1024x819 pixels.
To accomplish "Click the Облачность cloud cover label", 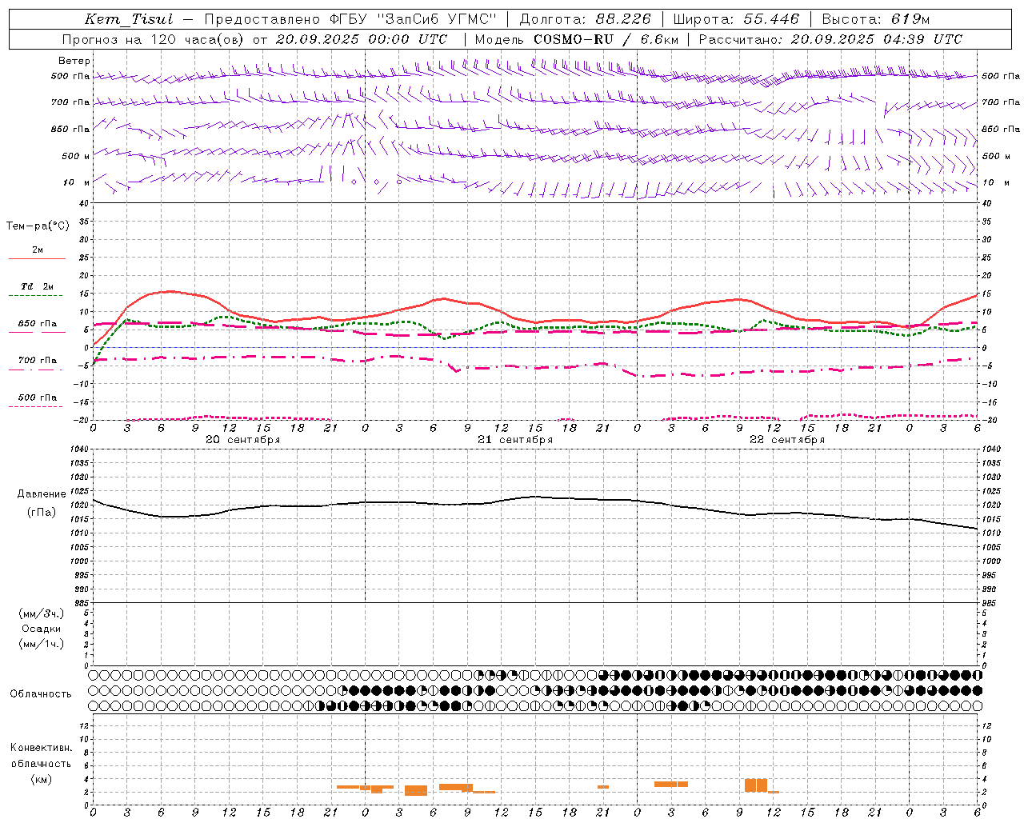I will (41, 693).
